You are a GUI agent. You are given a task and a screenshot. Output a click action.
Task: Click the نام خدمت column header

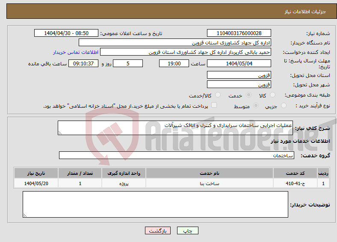[209, 173]
